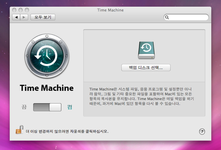Screen dimensions: 221x150
Task: Click the padlock to prevent changes
Action: pos(19,130)
